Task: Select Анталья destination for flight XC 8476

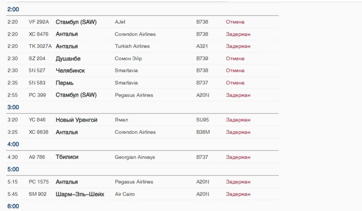Action: [x=67, y=34]
